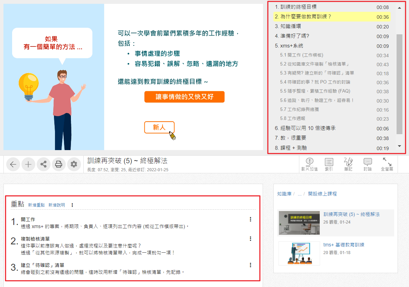409x287 pixels.
Task: Click the 新增說明 link
Action: click(57, 205)
